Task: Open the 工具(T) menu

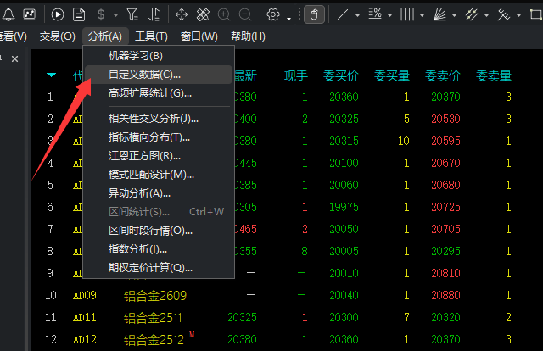Action: coord(151,36)
